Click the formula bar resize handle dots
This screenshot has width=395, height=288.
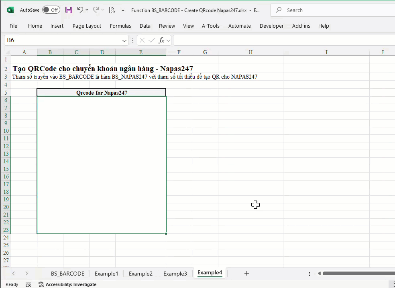tap(133, 41)
